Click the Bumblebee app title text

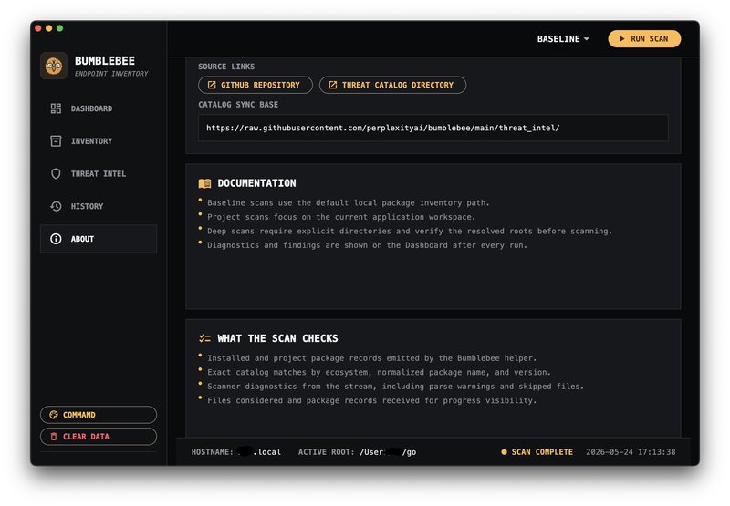tap(105, 61)
